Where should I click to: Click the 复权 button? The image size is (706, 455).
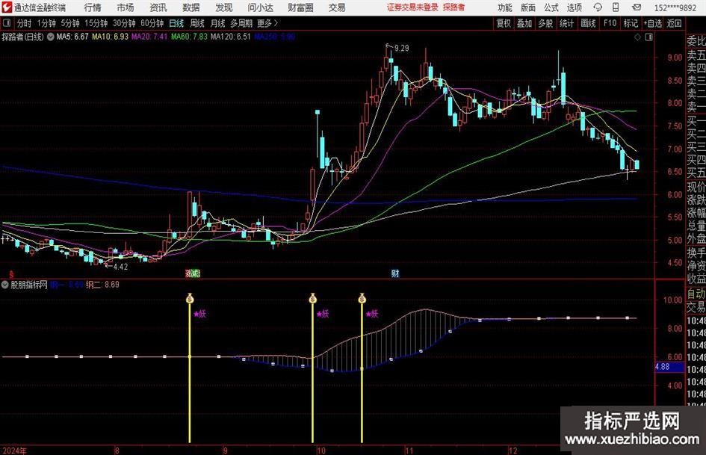pyautogui.click(x=504, y=23)
